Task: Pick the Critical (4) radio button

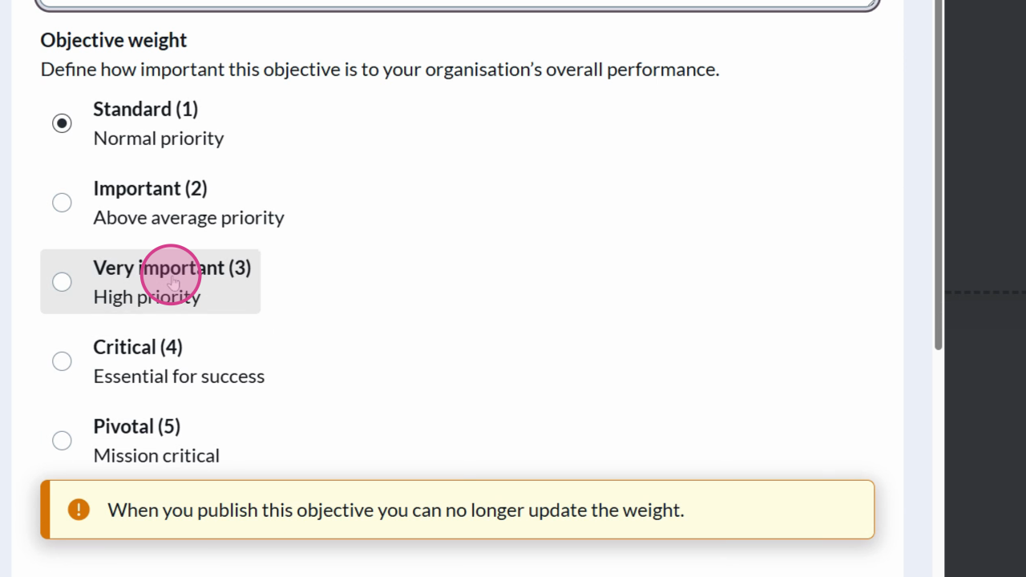Action: coord(62,361)
